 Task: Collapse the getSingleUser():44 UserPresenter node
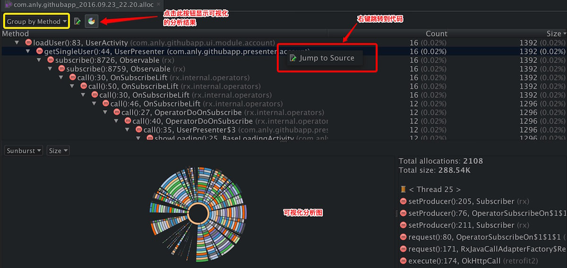coord(28,51)
